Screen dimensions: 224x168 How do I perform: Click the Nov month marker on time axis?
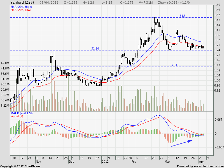pos(38,162)
